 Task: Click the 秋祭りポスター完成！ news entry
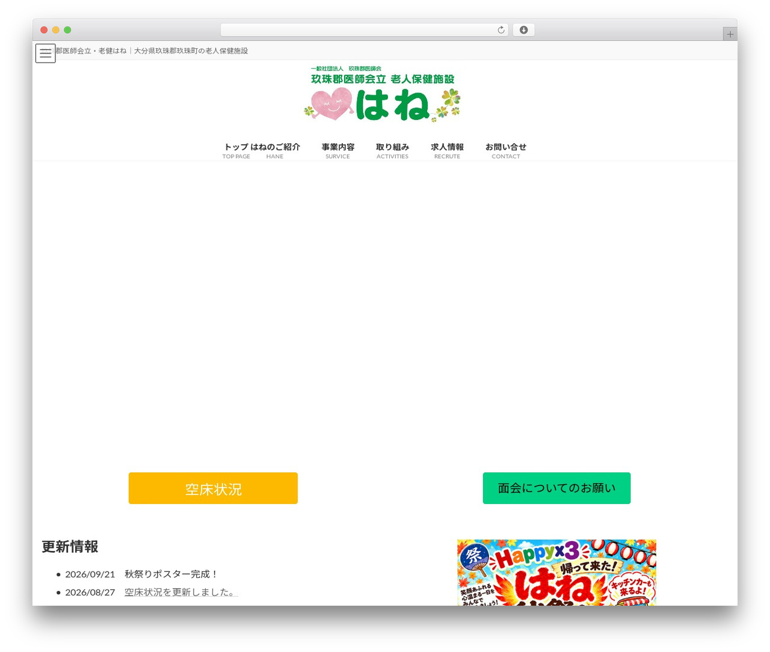(x=171, y=574)
